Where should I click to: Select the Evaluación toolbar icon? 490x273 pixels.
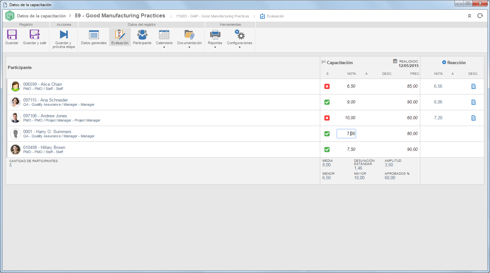120,34
